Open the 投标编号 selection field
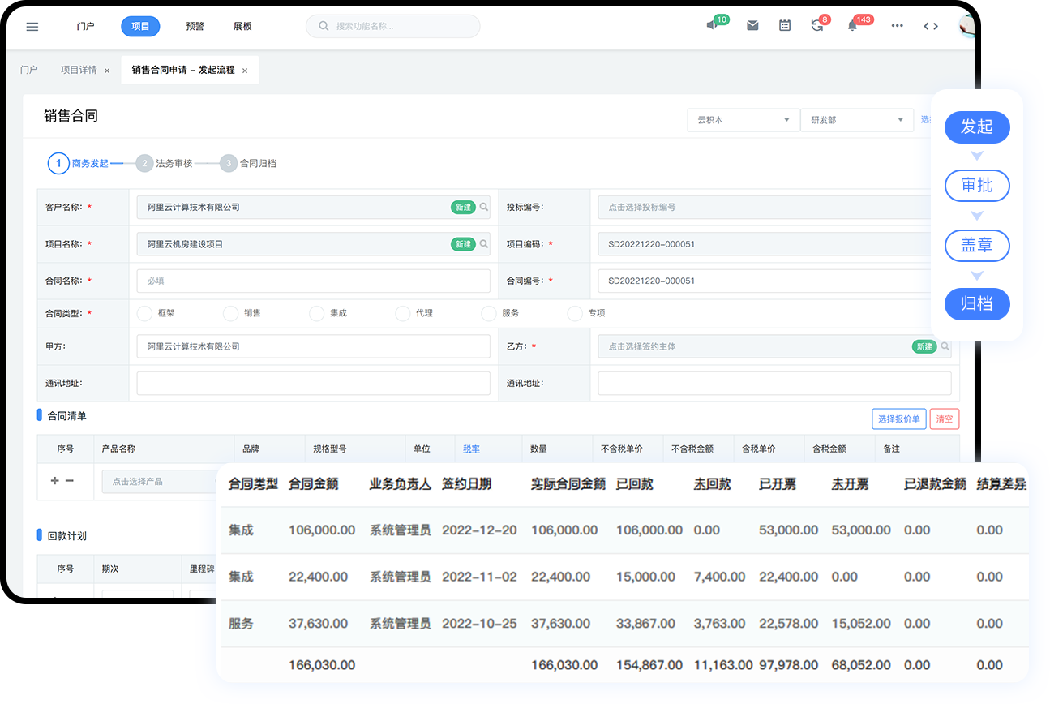The width and height of the screenshot is (1050, 704). coord(762,207)
